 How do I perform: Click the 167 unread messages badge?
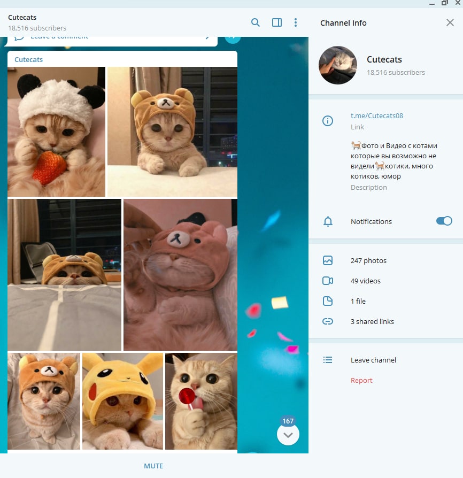288,421
